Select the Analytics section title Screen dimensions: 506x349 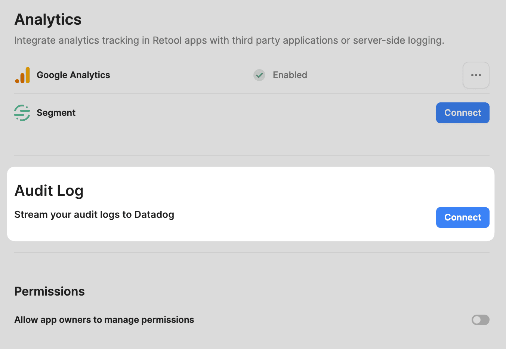[48, 19]
